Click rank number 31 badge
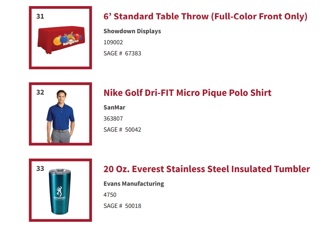The width and height of the screenshot is (330, 231). [x=40, y=16]
